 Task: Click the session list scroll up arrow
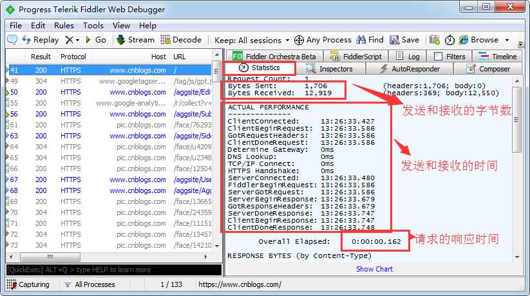tap(217, 55)
